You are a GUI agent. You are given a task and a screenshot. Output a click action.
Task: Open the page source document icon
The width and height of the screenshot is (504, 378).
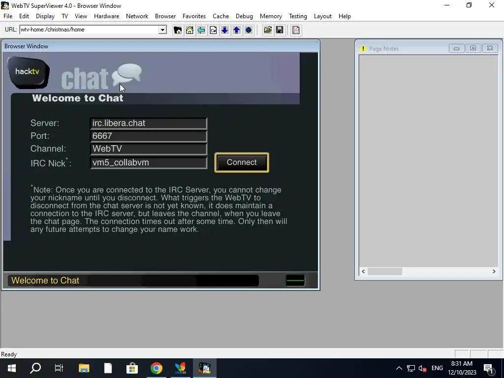[296, 30]
